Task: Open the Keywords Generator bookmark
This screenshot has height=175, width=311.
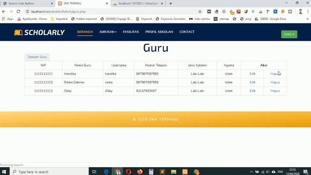Action: coord(171,19)
